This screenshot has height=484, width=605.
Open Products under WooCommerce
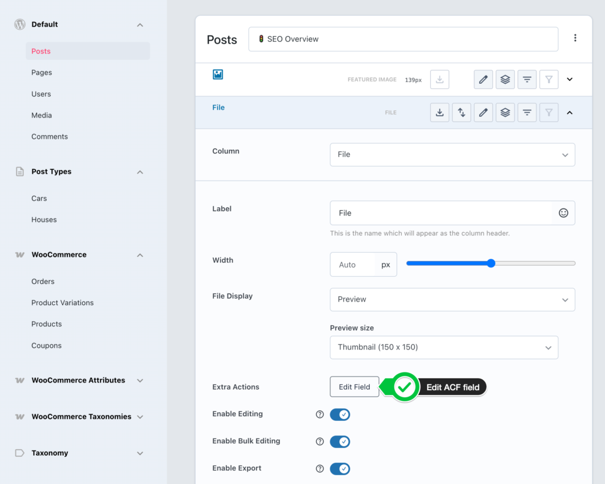point(47,324)
